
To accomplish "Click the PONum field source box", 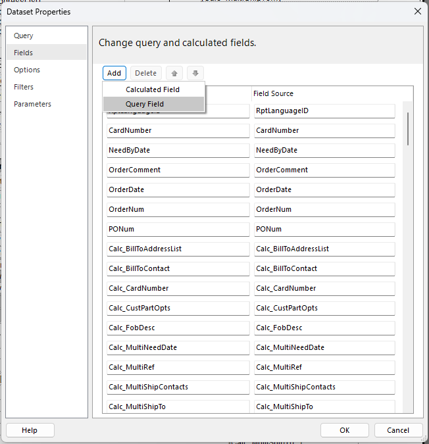I will [324, 229].
